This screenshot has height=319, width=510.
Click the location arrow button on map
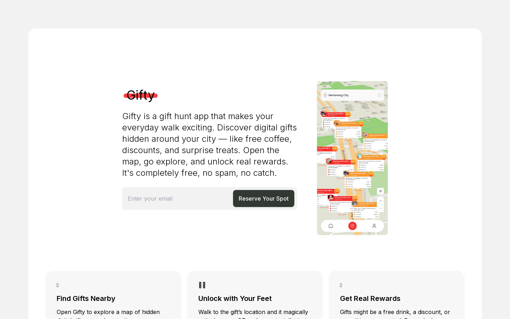(x=380, y=191)
